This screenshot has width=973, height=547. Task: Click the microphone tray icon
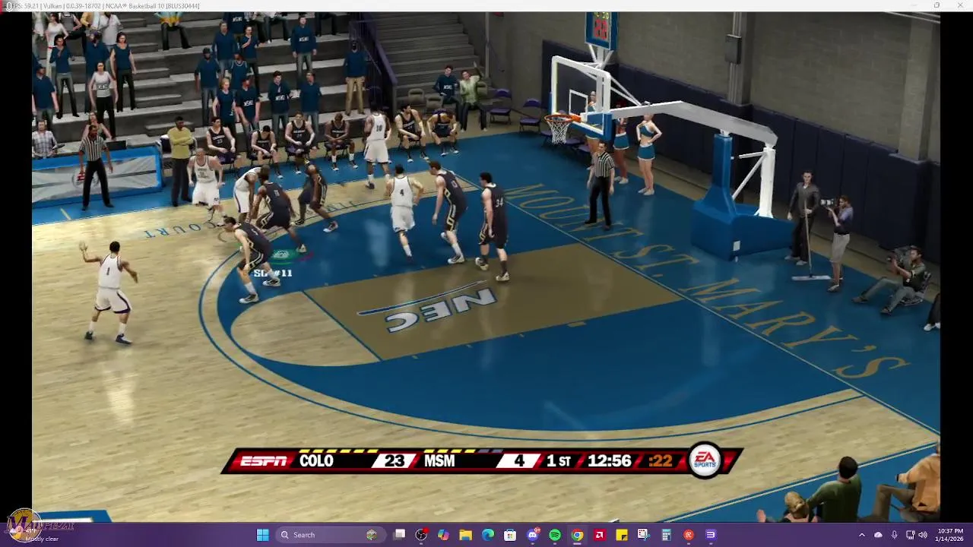(894, 535)
